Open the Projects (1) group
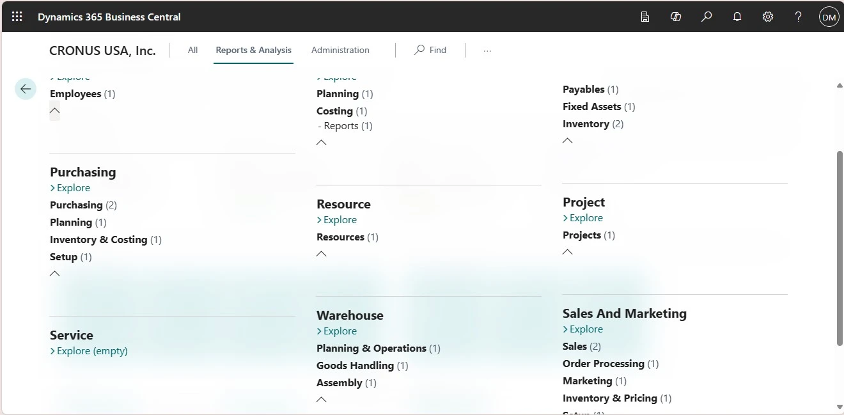This screenshot has height=415, width=844. pyautogui.click(x=589, y=235)
